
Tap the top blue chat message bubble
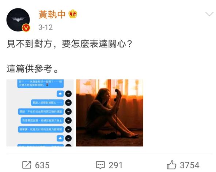click(40, 84)
